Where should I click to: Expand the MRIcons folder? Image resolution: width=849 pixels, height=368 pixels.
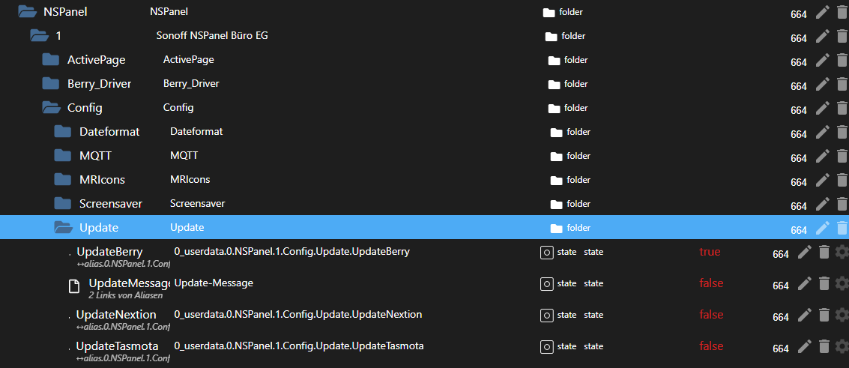click(x=63, y=179)
